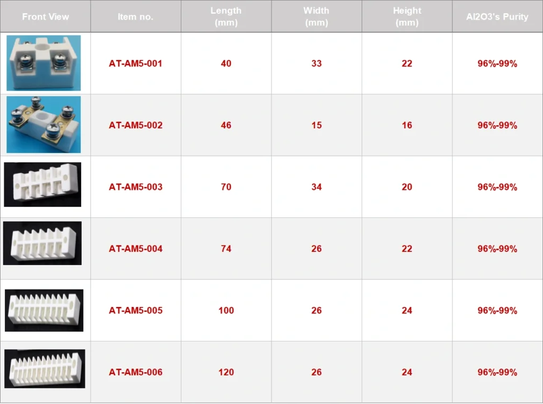Screen dimensions: 543x404
Task: Select the AT-AM5-006 item number
Action: coord(136,372)
